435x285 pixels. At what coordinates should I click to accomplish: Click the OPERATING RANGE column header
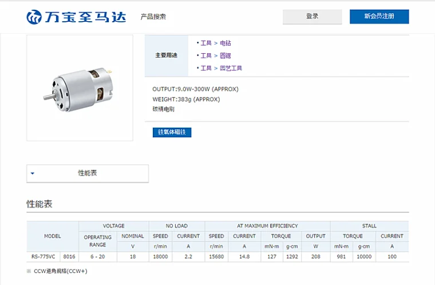pyautogui.click(x=98, y=241)
